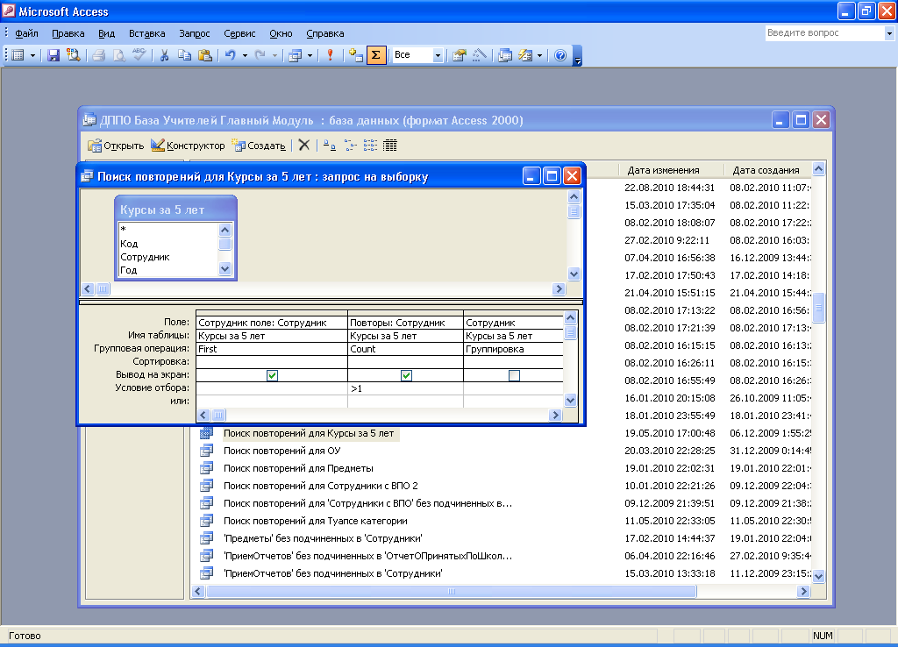
Task: Expand the Undo history dropdown arrow
Action: click(x=245, y=55)
